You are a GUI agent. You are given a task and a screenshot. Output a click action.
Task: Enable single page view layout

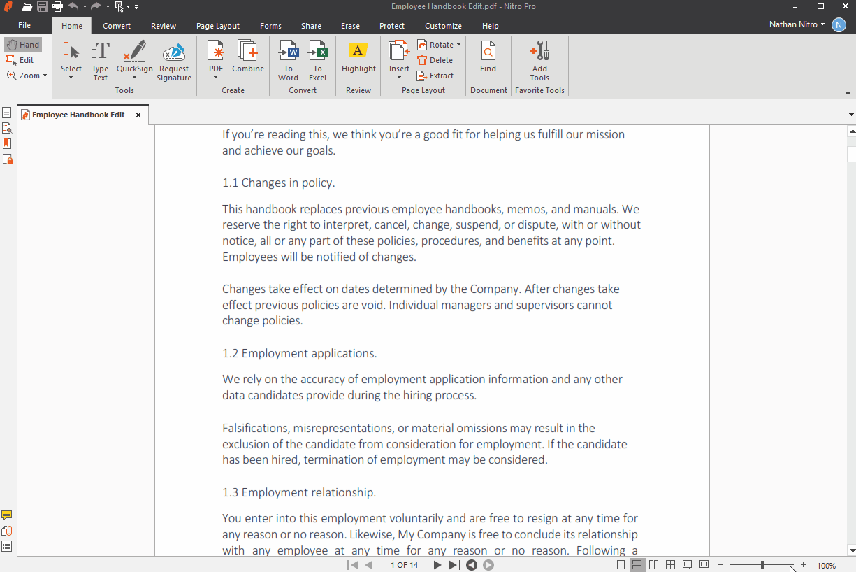pos(621,565)
